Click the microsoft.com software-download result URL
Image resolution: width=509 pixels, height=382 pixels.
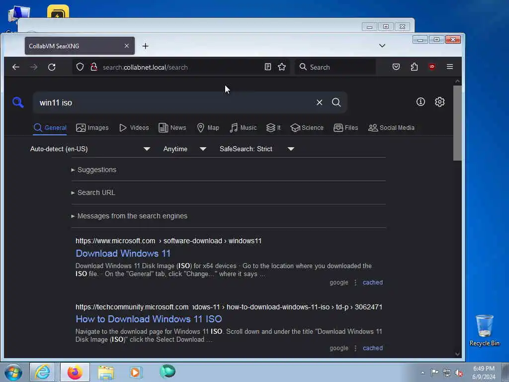coord(169,241)
